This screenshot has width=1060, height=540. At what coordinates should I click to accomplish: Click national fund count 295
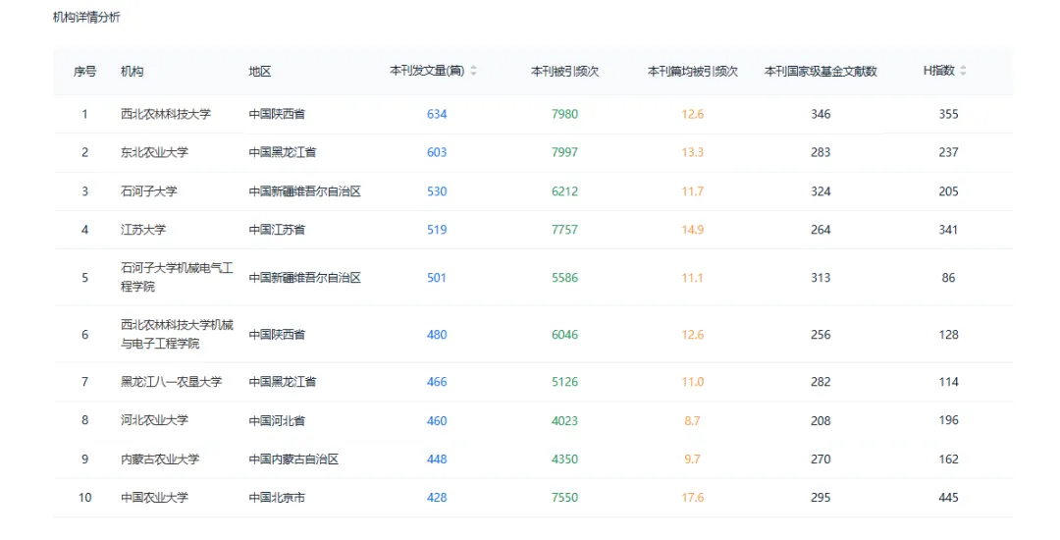[821, 498]
